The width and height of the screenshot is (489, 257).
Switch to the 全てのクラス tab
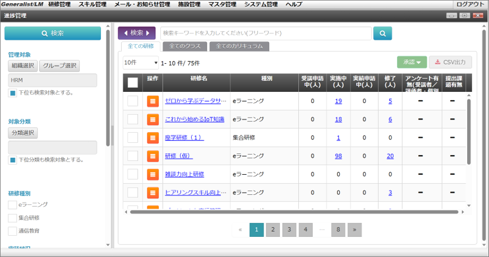tap(184, 46)
